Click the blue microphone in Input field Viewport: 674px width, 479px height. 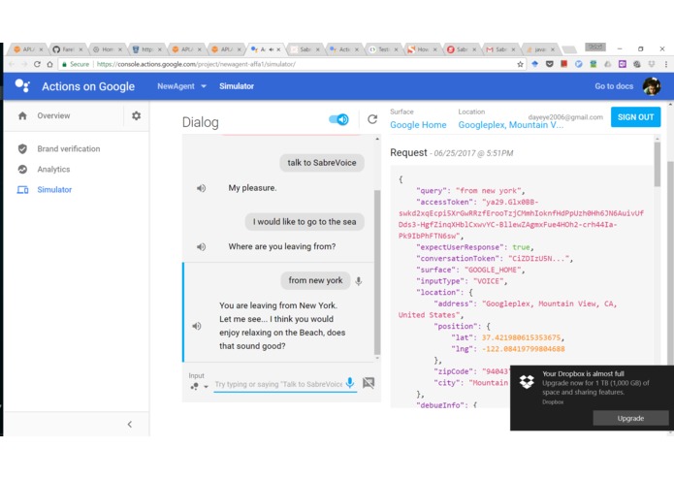pyautogui.click(x=350, y=382)
